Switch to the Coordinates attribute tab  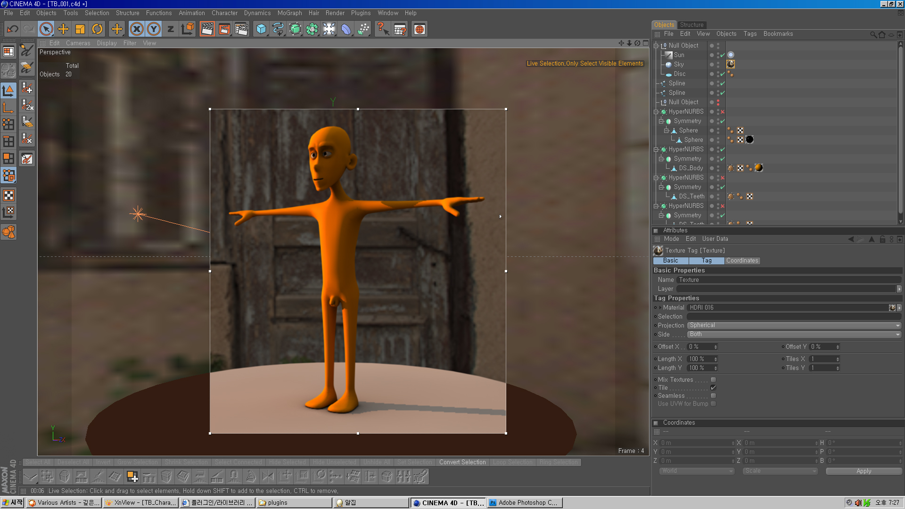coord(742,261)
